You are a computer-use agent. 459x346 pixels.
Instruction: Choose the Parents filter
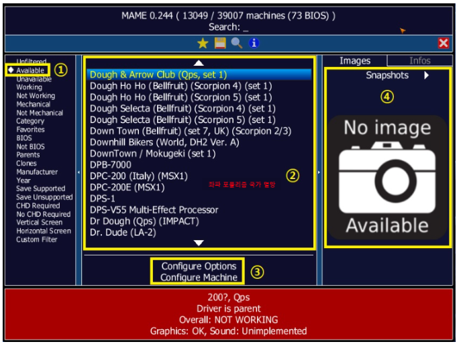coord(28,155)
